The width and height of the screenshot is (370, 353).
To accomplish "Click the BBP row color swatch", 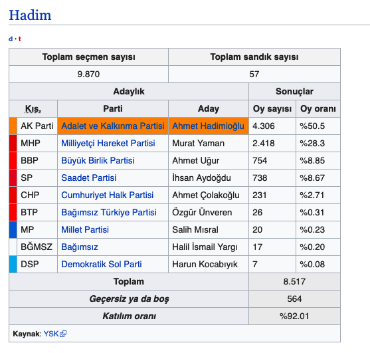I will 13,160.
